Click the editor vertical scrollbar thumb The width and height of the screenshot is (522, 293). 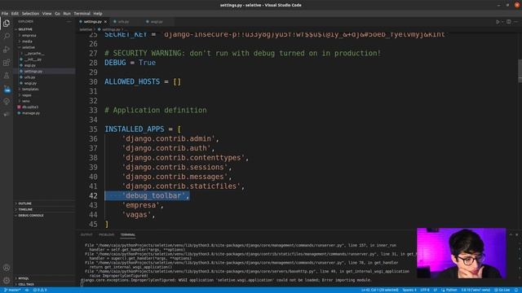(x=520, y=71)
